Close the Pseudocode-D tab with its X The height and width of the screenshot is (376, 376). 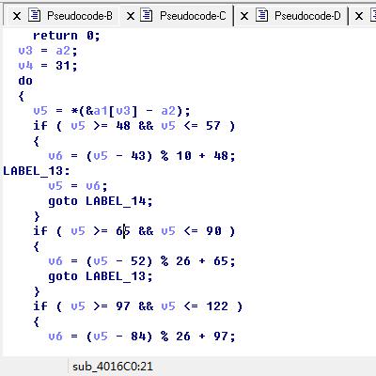tap(244, 16)
